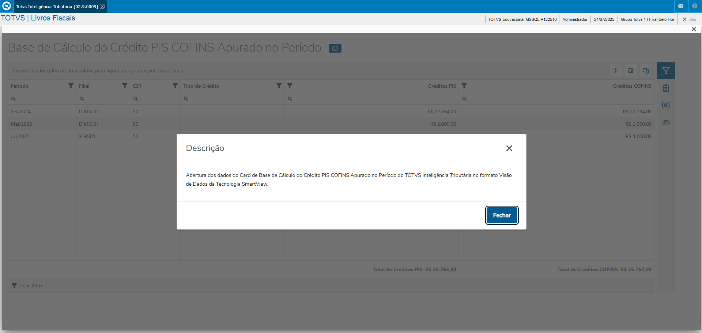Close the Descrição dialog with the X
Viewport: 702px width, 333px height.
509,148
